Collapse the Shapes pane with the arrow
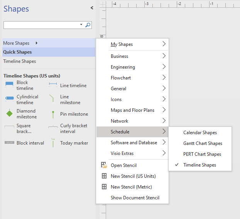The width and height of the screenshot is (240, 219). tap(92, 8)
